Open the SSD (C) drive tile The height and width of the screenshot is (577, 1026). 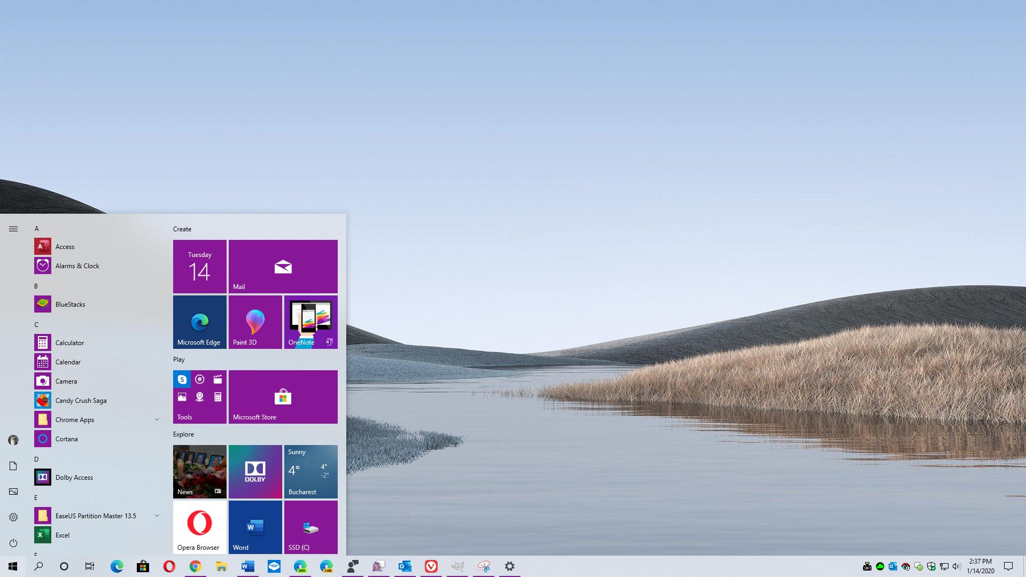[311, 527]
